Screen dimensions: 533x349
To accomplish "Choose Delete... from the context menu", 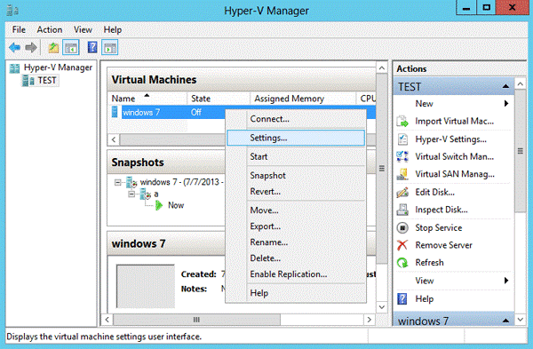I will coord(296,258).
